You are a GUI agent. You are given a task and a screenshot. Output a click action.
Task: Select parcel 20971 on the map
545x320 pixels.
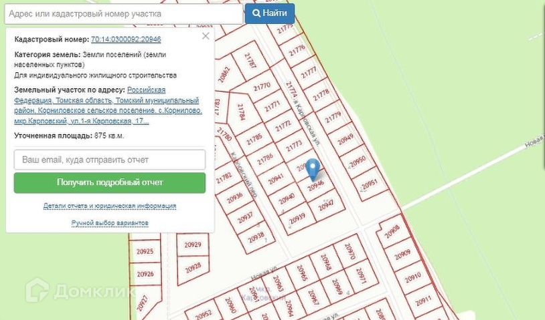361,277
